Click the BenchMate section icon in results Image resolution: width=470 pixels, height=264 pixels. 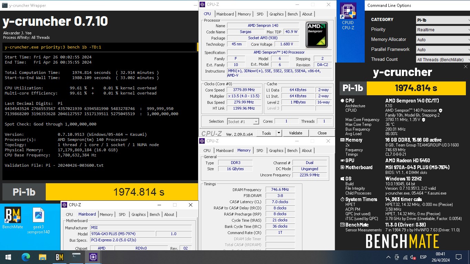coord(342,225)
